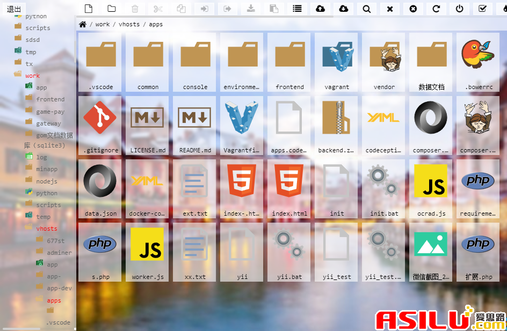The image size is (507, 331).
Task: Click the 退出 logout button
Action: click(x=14, y=9)
